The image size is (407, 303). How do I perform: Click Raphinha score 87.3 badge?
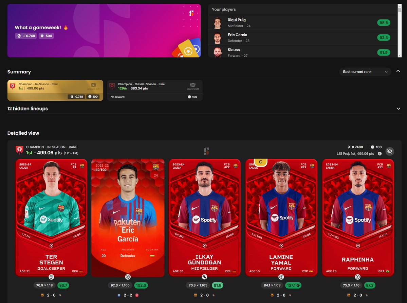point(370,285)
